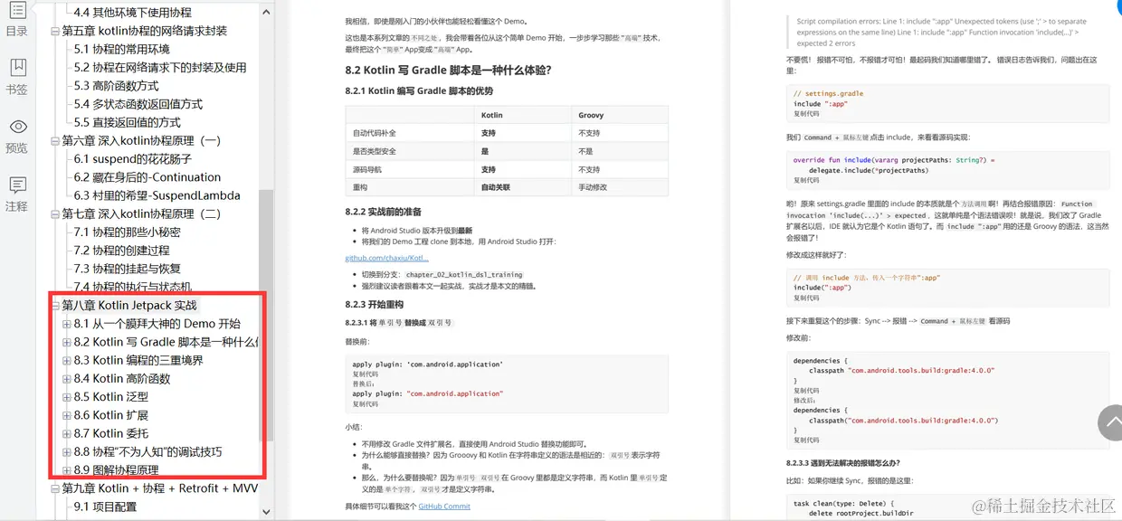Open the github.com/chaxiu/Kotl... link
Screen dimensions: 1122x521
[387, 258]
